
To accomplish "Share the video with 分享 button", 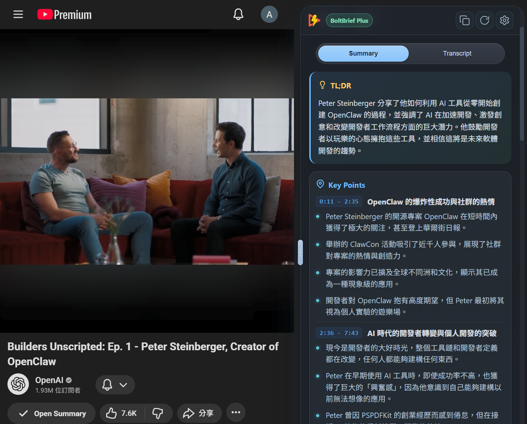I will pyautogui.click(x=199, y=413).
